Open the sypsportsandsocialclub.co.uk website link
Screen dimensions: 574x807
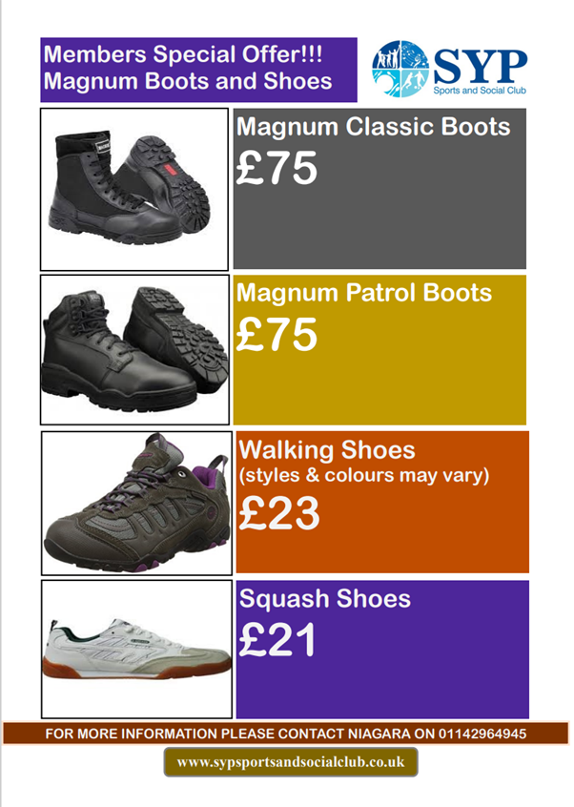tap(291, 762)
